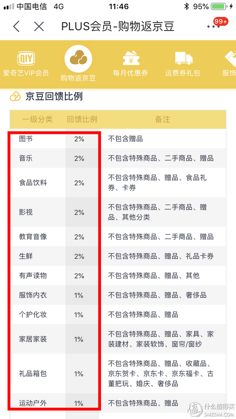Select the bean icon for shopping rewards
The image size is (236, 419).
(78, 59)
